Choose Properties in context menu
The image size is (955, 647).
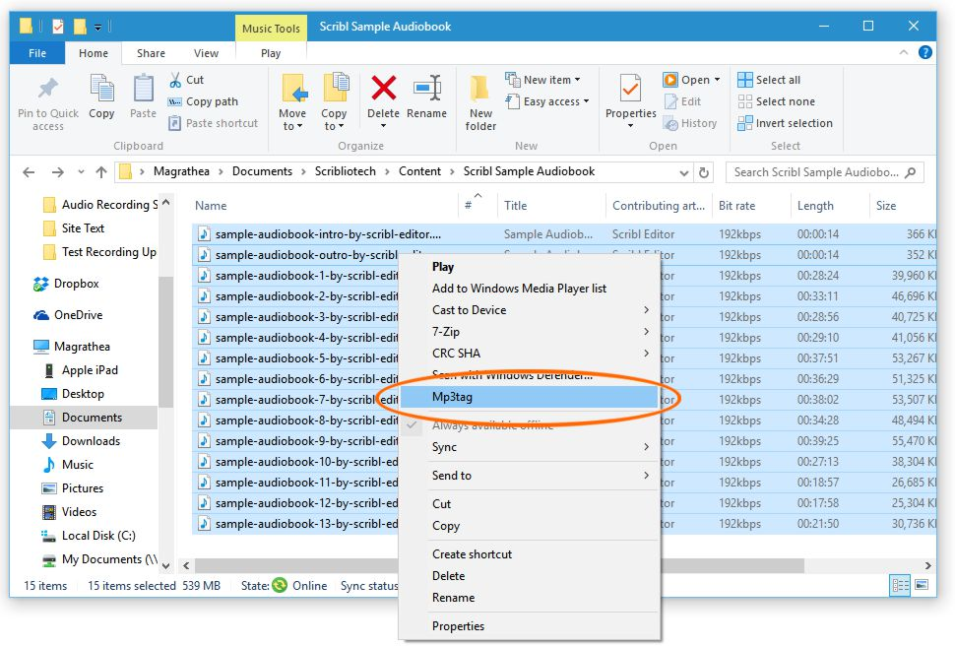pyautogui.click(x=529, y=626)
